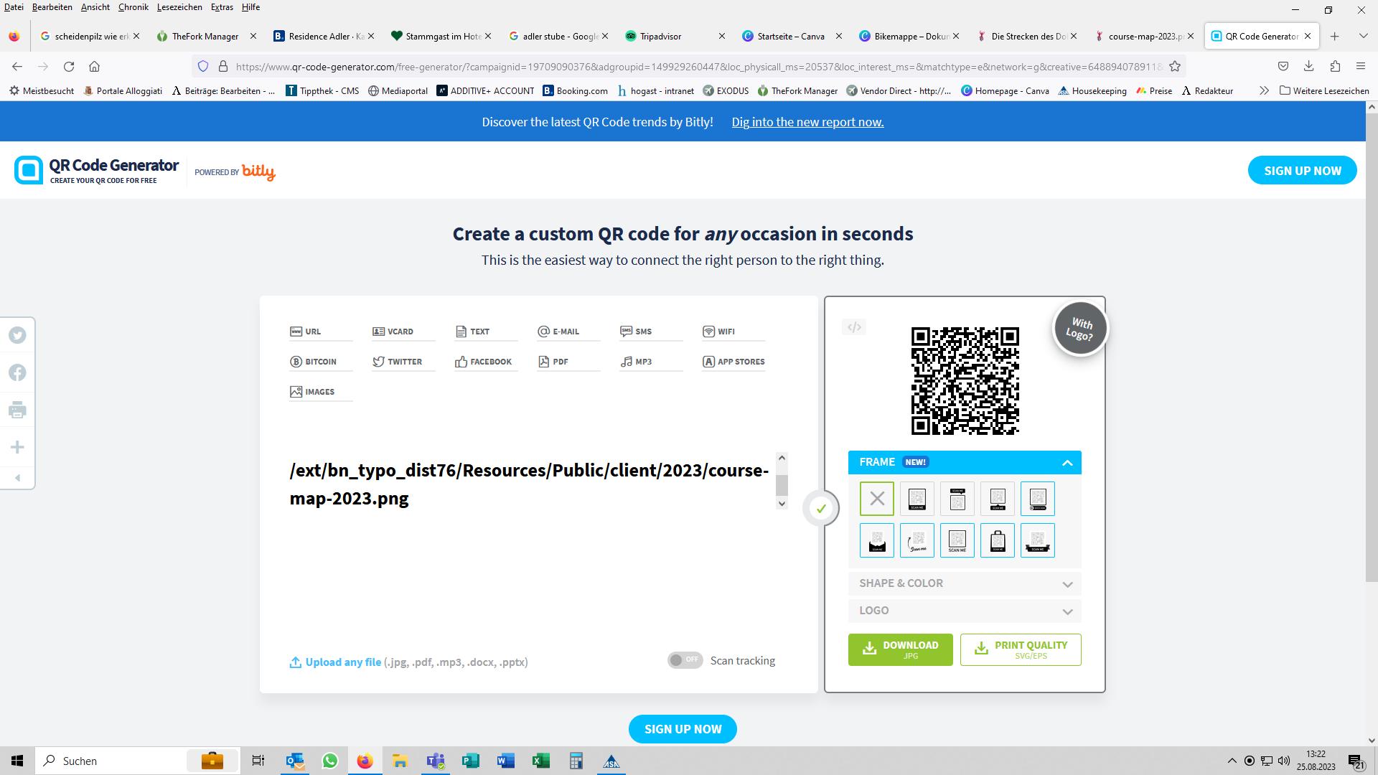Choose the WIFI QR code type
Viewport: 1378px width, 775px height.
719,332
